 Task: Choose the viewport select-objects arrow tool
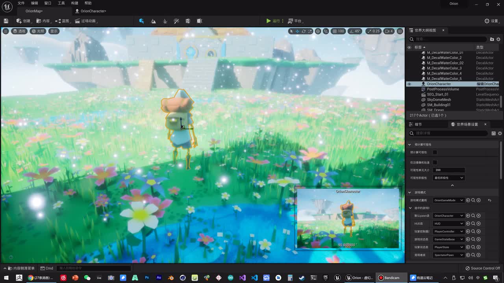pos(291,31)
